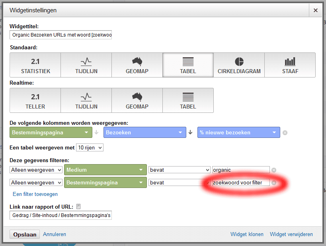326x246 pixels.
Task: Click the 'organic' filter value field
Action: (x=241, y=170)
